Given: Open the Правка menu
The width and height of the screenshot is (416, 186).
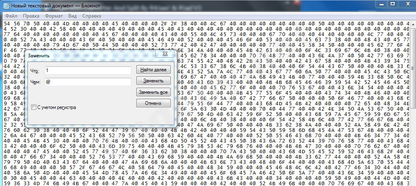Looking at the screenshot, I should click(31, 16).
